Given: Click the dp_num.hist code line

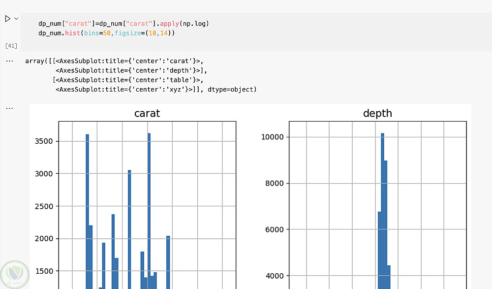Looking at the screenshot, I should 106,33.
